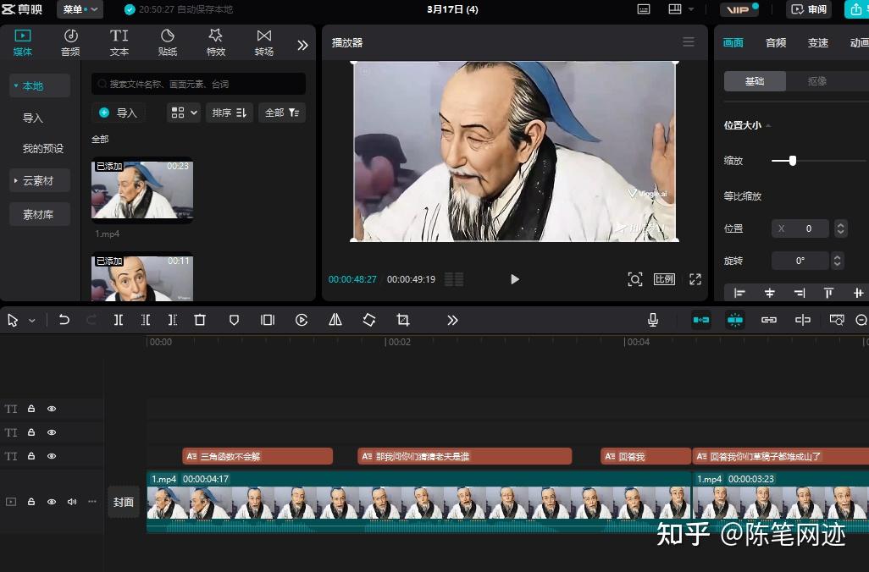
Task: Open the player panel hamburger menu
Action: 689,42
